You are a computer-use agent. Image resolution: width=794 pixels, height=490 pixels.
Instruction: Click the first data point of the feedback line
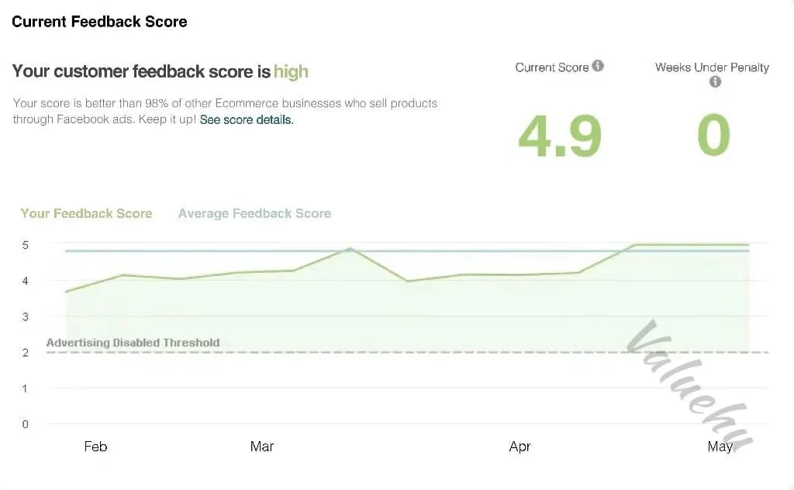[x=67, y=292]
